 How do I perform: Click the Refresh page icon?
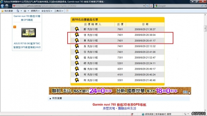(x=147, y=6)
